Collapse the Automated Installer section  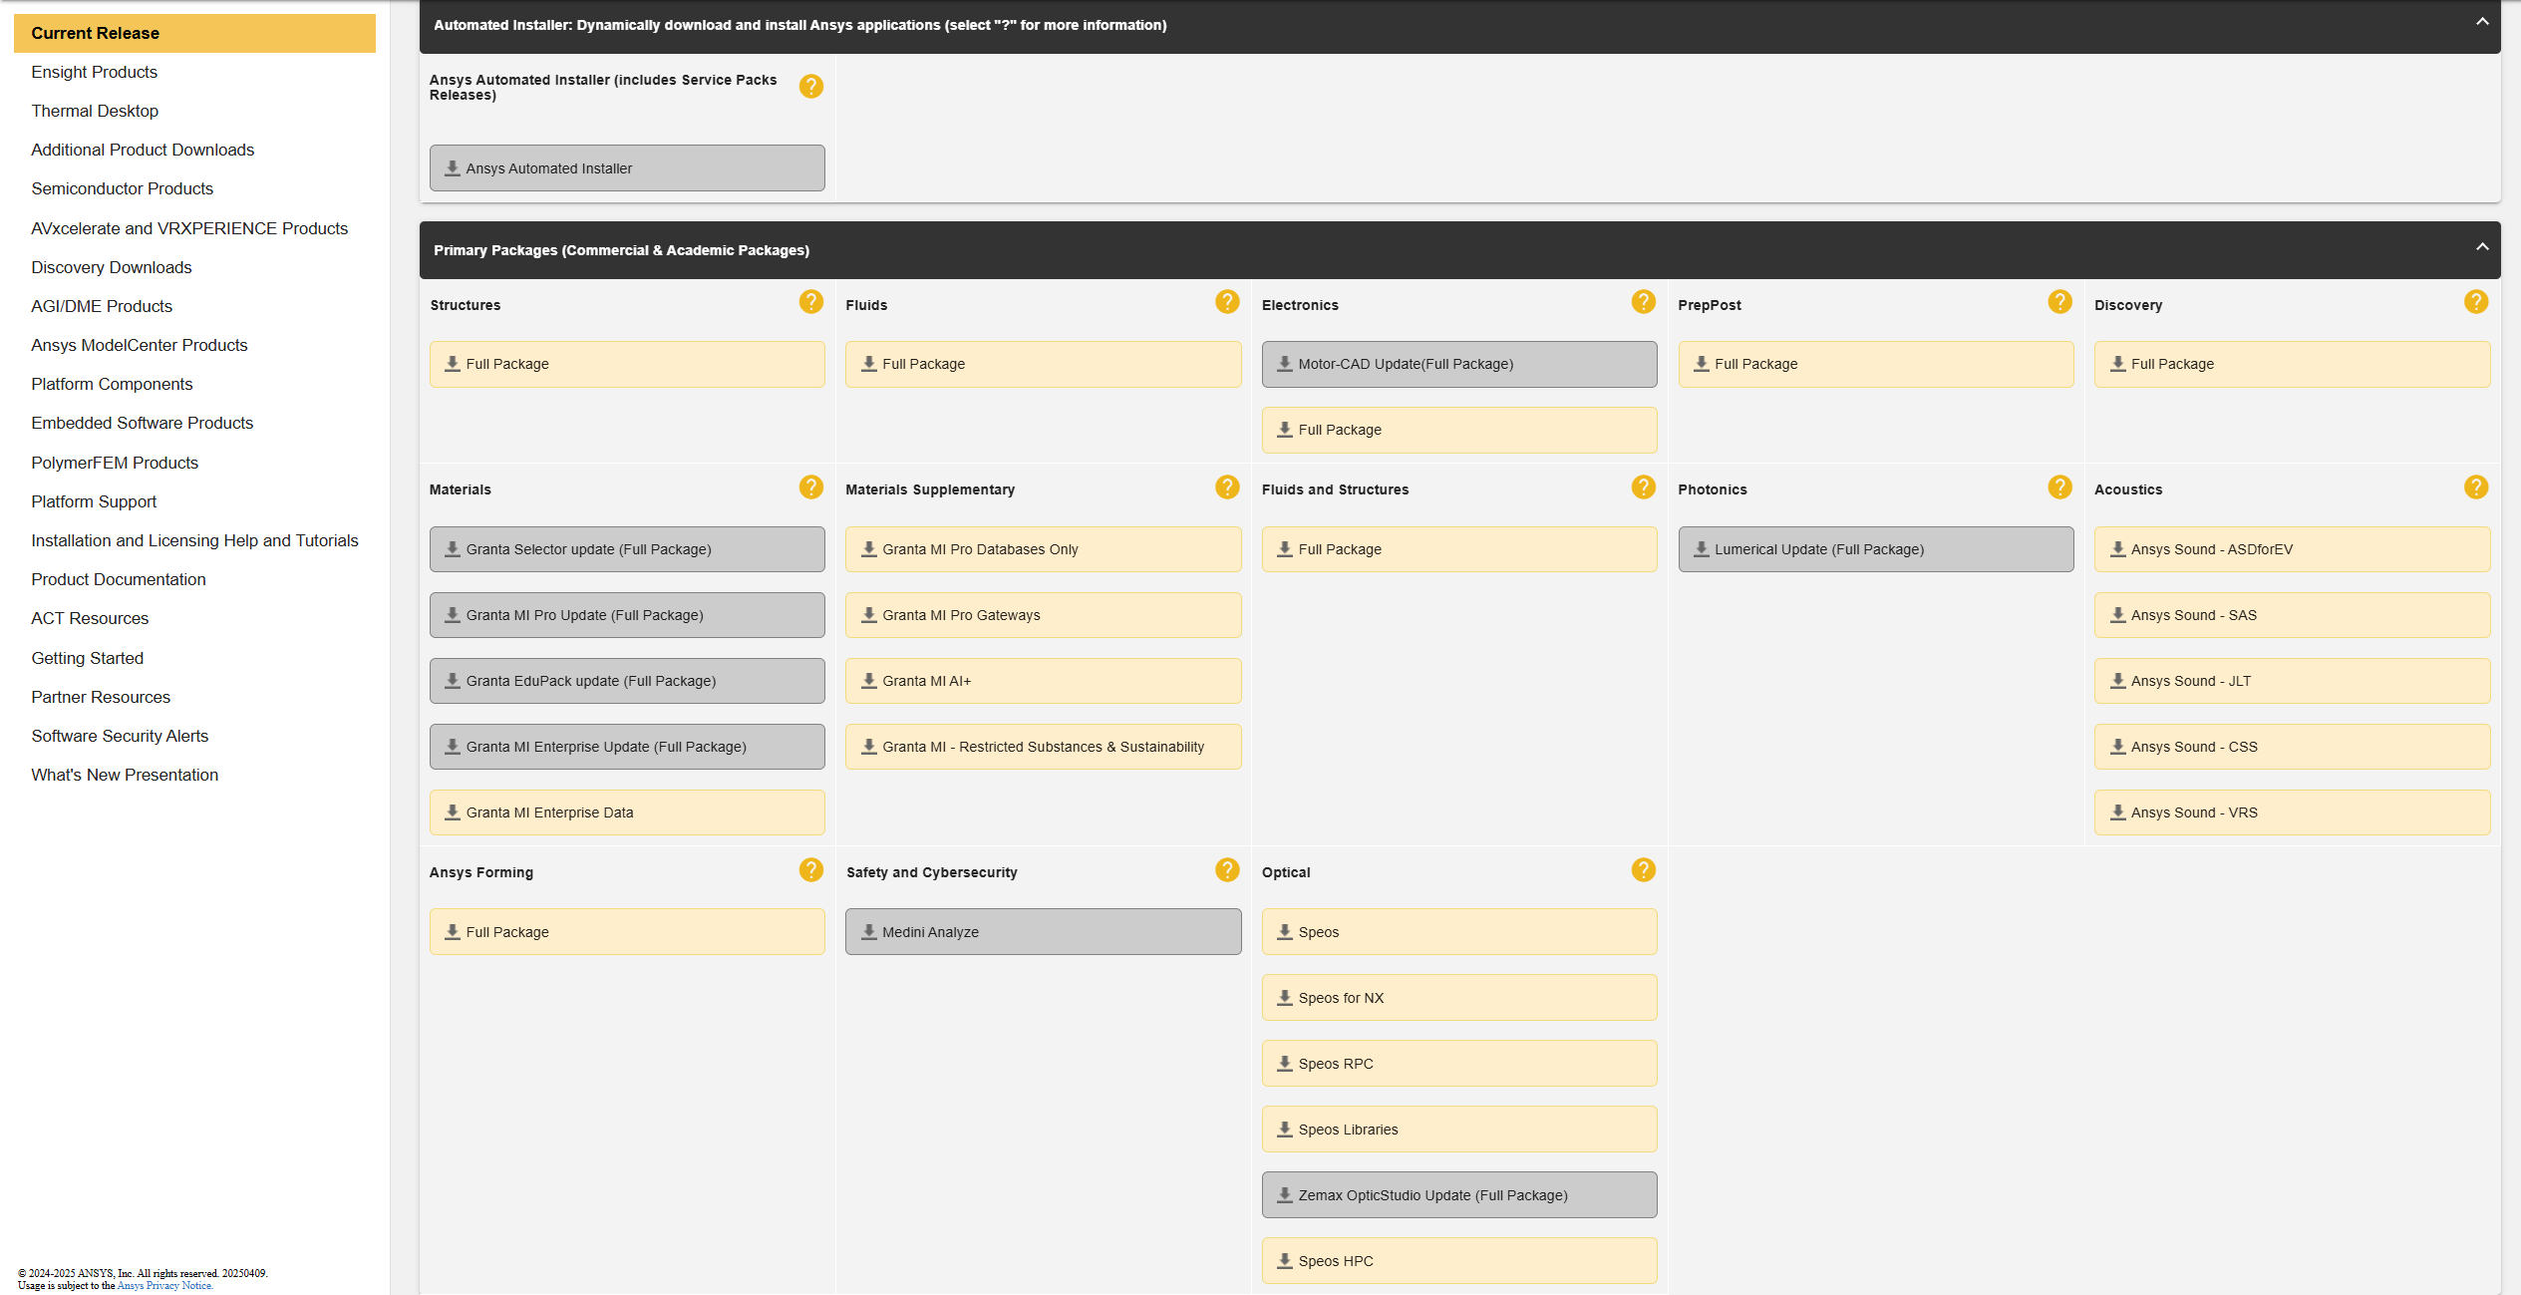[x=2481, y=22]
